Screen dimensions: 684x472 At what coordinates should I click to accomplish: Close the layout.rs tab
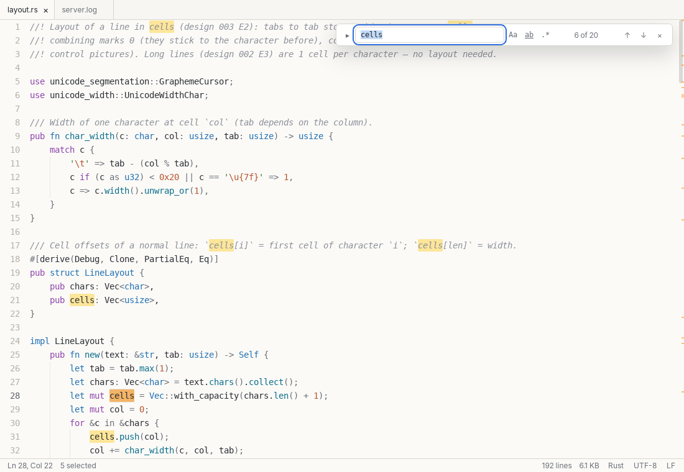46,11
